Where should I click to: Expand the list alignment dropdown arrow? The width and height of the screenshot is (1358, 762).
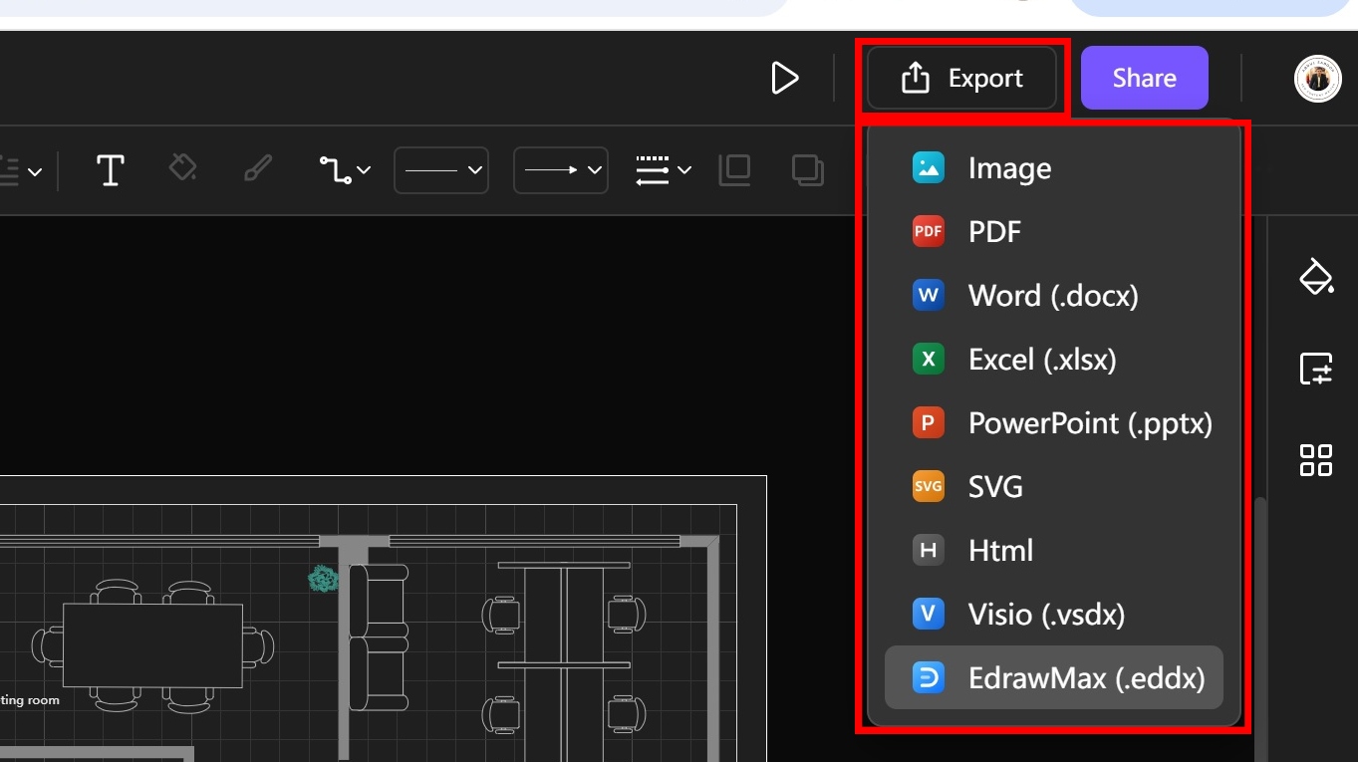coord(35,172)
